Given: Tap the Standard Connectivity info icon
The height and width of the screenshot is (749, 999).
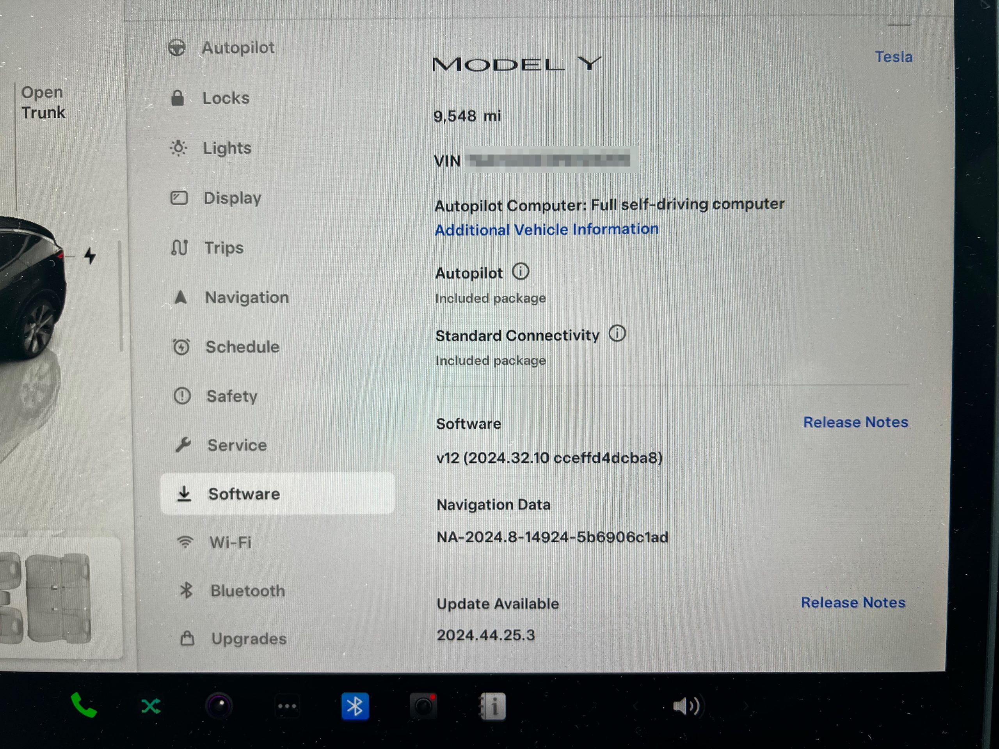Looking at the screenshot, I should [x=617, y=334].
